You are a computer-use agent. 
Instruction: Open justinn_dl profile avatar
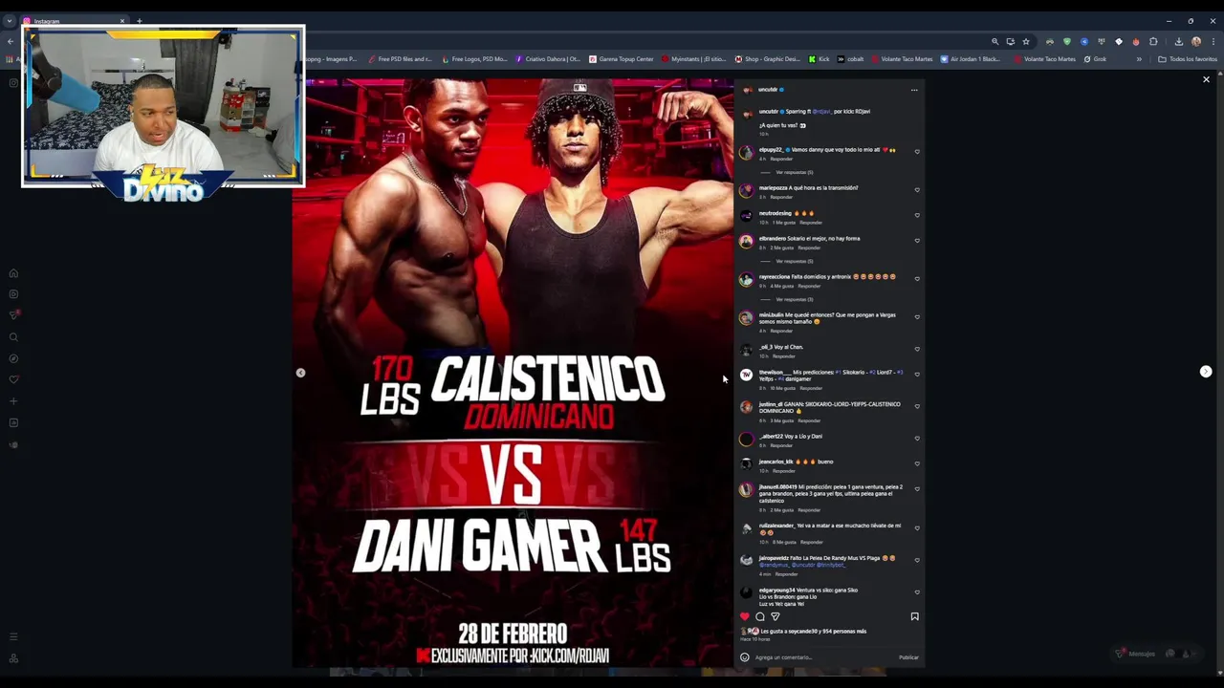[746, 407]
